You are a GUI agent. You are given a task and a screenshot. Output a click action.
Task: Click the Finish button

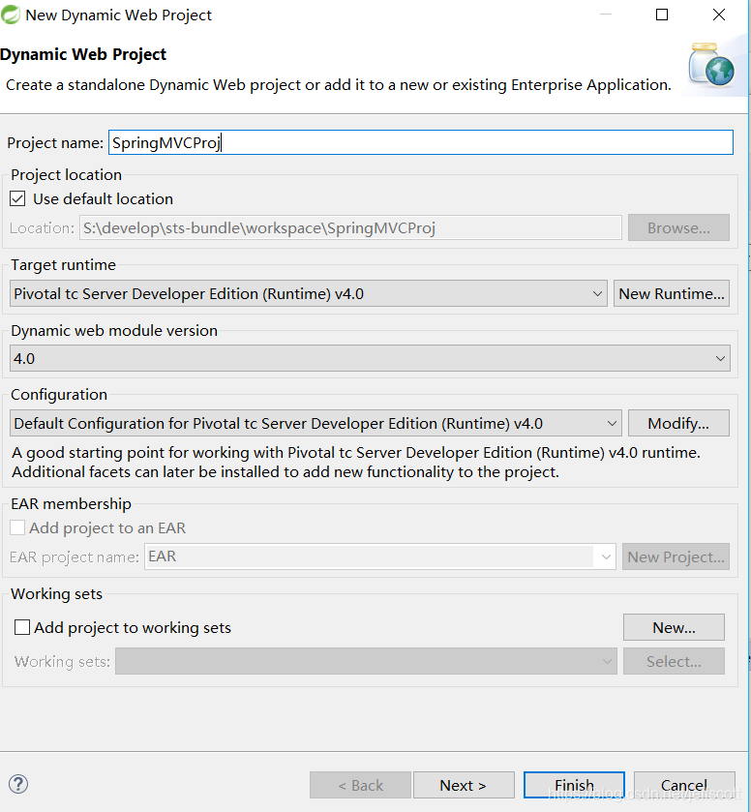tap(574, 785)
